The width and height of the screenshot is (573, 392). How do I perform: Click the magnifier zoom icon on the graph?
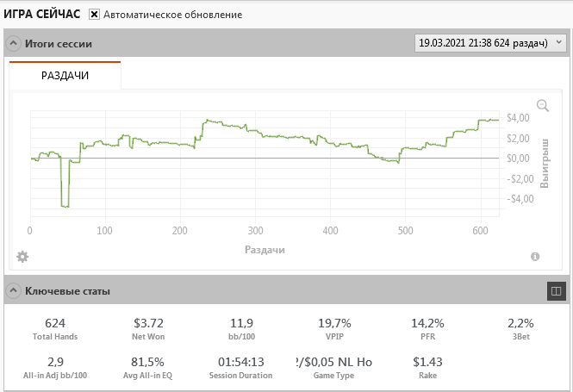[x=543, y=105]
